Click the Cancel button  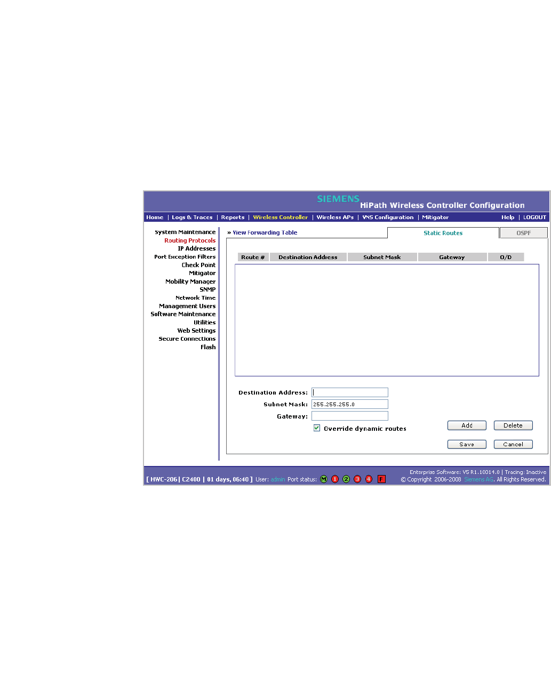pyautogui.click(x=513, y=444)
